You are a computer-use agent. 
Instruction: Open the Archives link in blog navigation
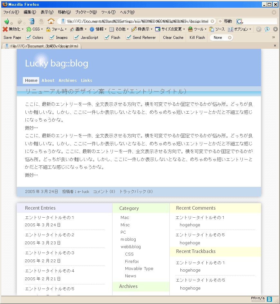68,81
